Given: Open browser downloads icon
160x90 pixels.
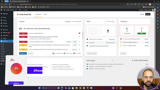Looking at the screenshot, I should (x=142, y=4).
